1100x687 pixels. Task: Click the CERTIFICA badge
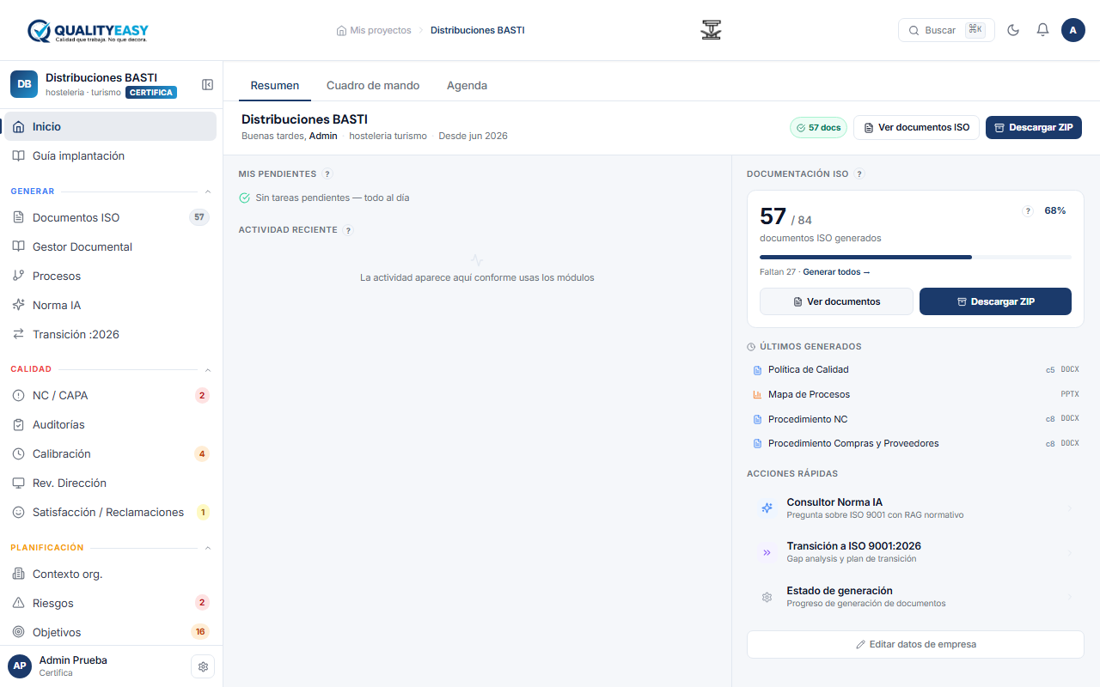click(151, 93)
